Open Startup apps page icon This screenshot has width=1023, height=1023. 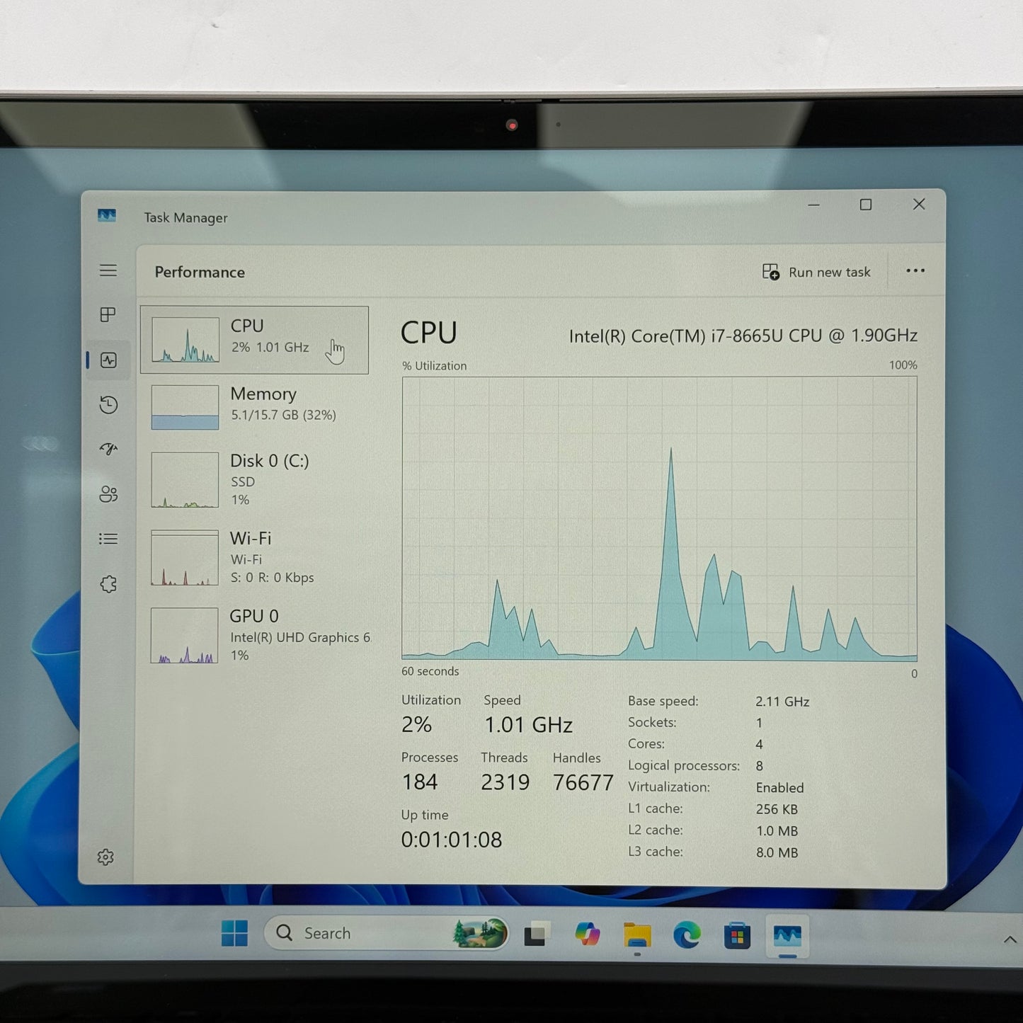tap(108, 449)
